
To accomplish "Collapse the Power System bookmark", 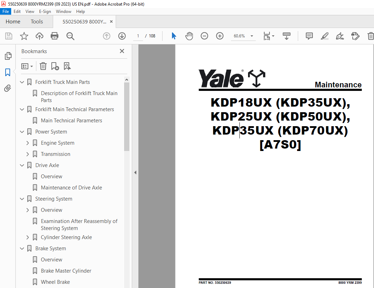I will pyautogui.click(x=22, y=132).
